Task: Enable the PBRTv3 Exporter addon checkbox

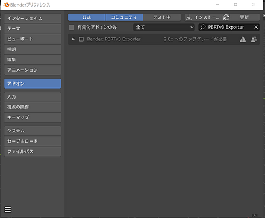Action: pos(81,39)
